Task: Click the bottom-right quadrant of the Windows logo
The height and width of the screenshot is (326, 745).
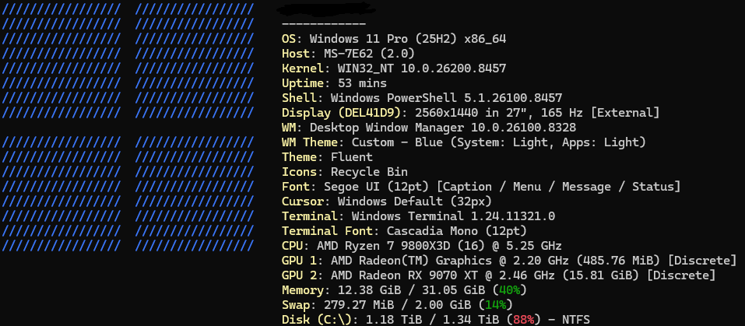Action: tap(195, 194)
